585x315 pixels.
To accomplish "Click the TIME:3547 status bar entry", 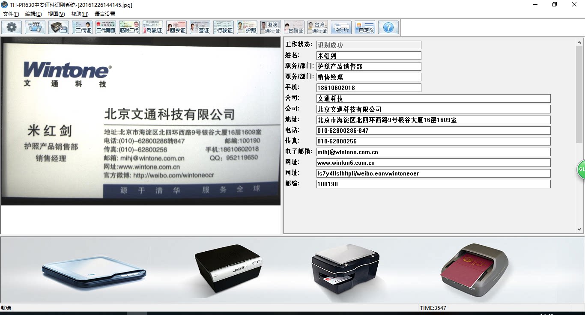I will 433,308.
